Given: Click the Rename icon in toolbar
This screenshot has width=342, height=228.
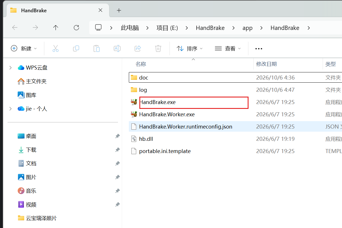Looking at the screenshot, I should pos(117,48).
